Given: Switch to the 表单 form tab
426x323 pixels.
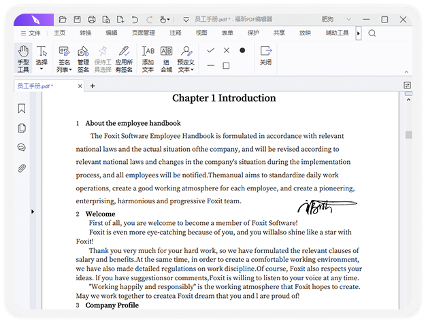Looking at the screenshot, I should click(x=227, y=33).
